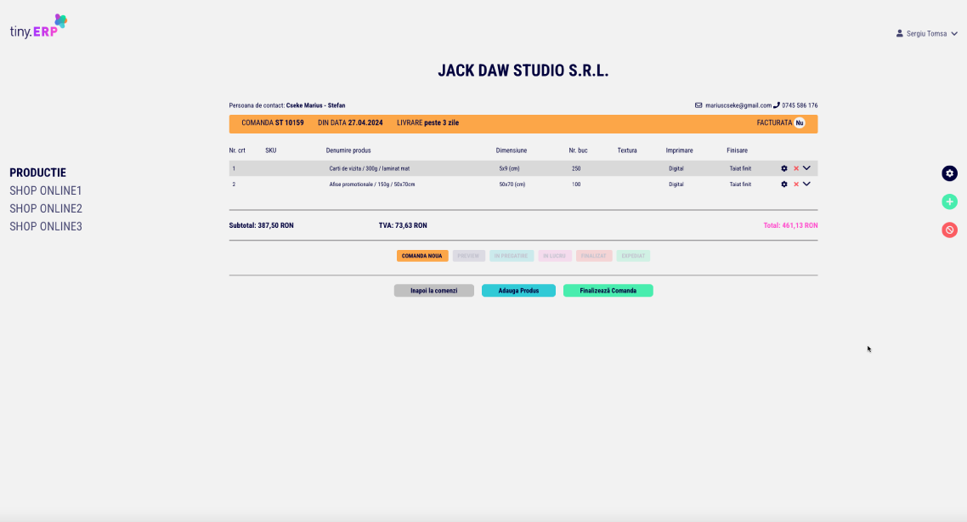Image resolution: width=967 pixels, height=522 pixels.
Task: Click the delivery text peste 3 zile
Action: click(x=442, y=122)
